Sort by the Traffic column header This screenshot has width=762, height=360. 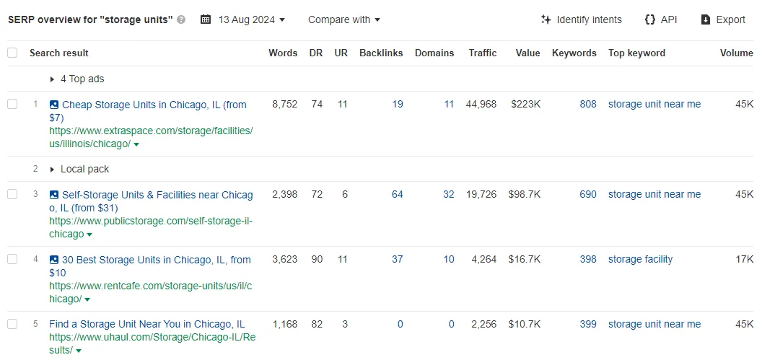click(x=483, y=53)
